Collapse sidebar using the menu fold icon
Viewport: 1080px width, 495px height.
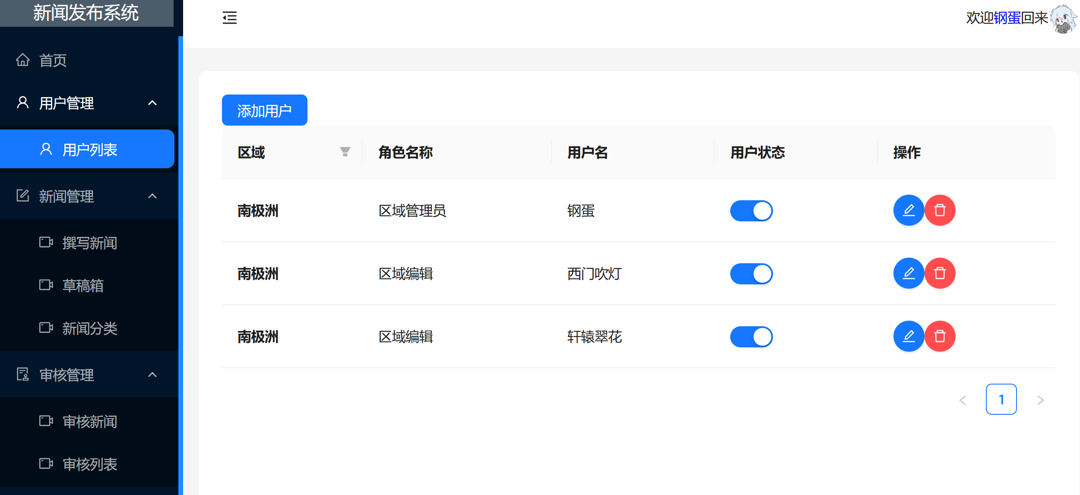click(229, 18)
